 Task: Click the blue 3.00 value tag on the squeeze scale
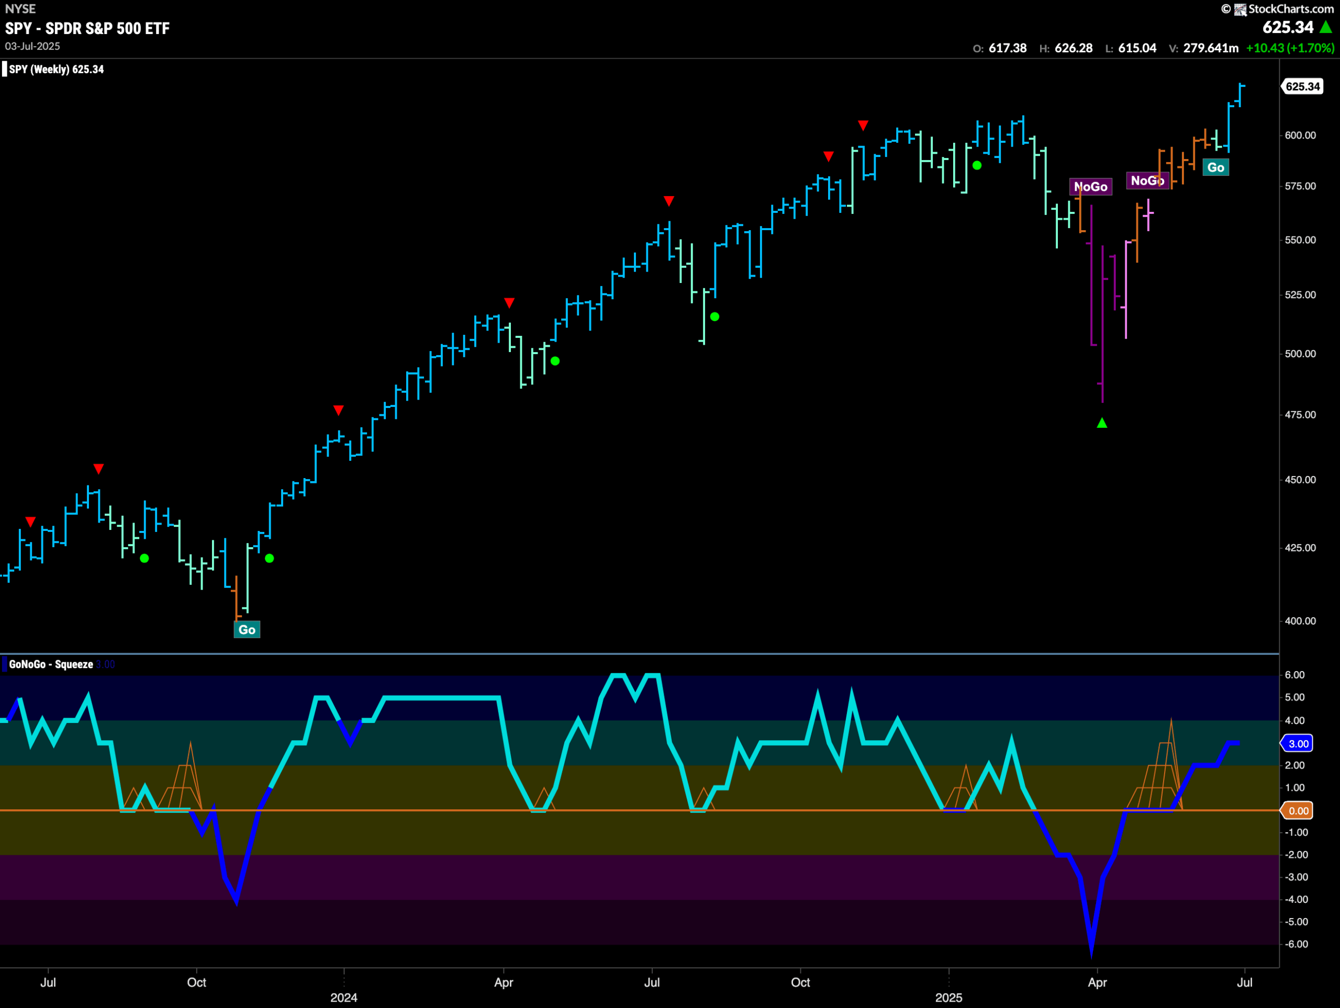[1298, 743]
